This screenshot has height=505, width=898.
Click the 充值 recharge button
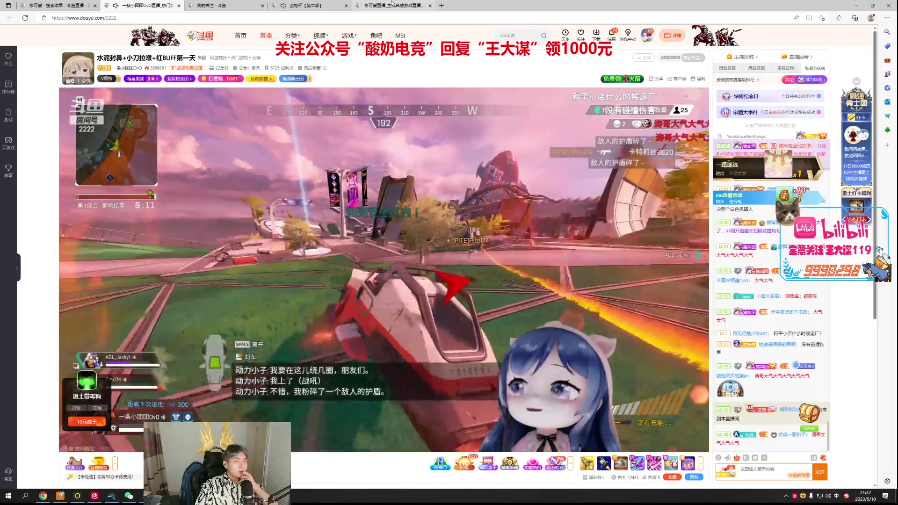672,477
